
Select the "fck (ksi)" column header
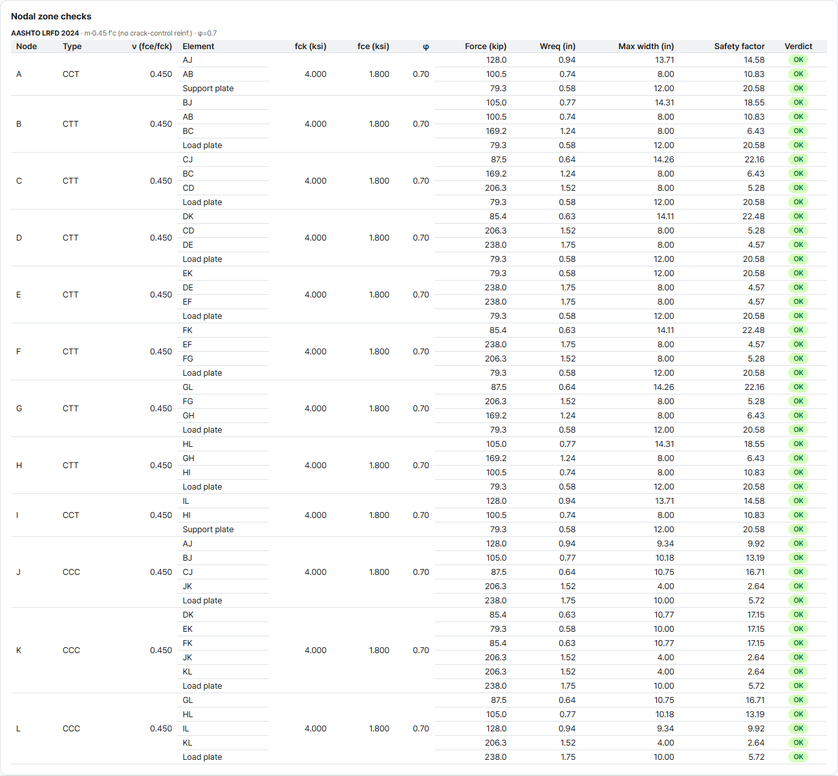coord(310,47)
